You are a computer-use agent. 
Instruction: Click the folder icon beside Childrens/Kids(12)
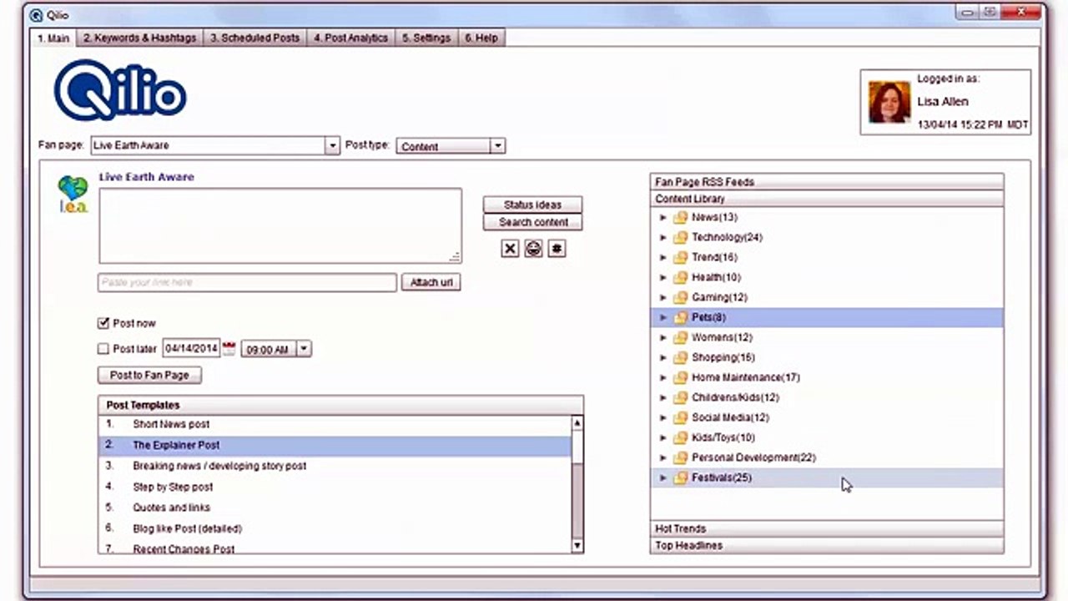coord(680,398)
